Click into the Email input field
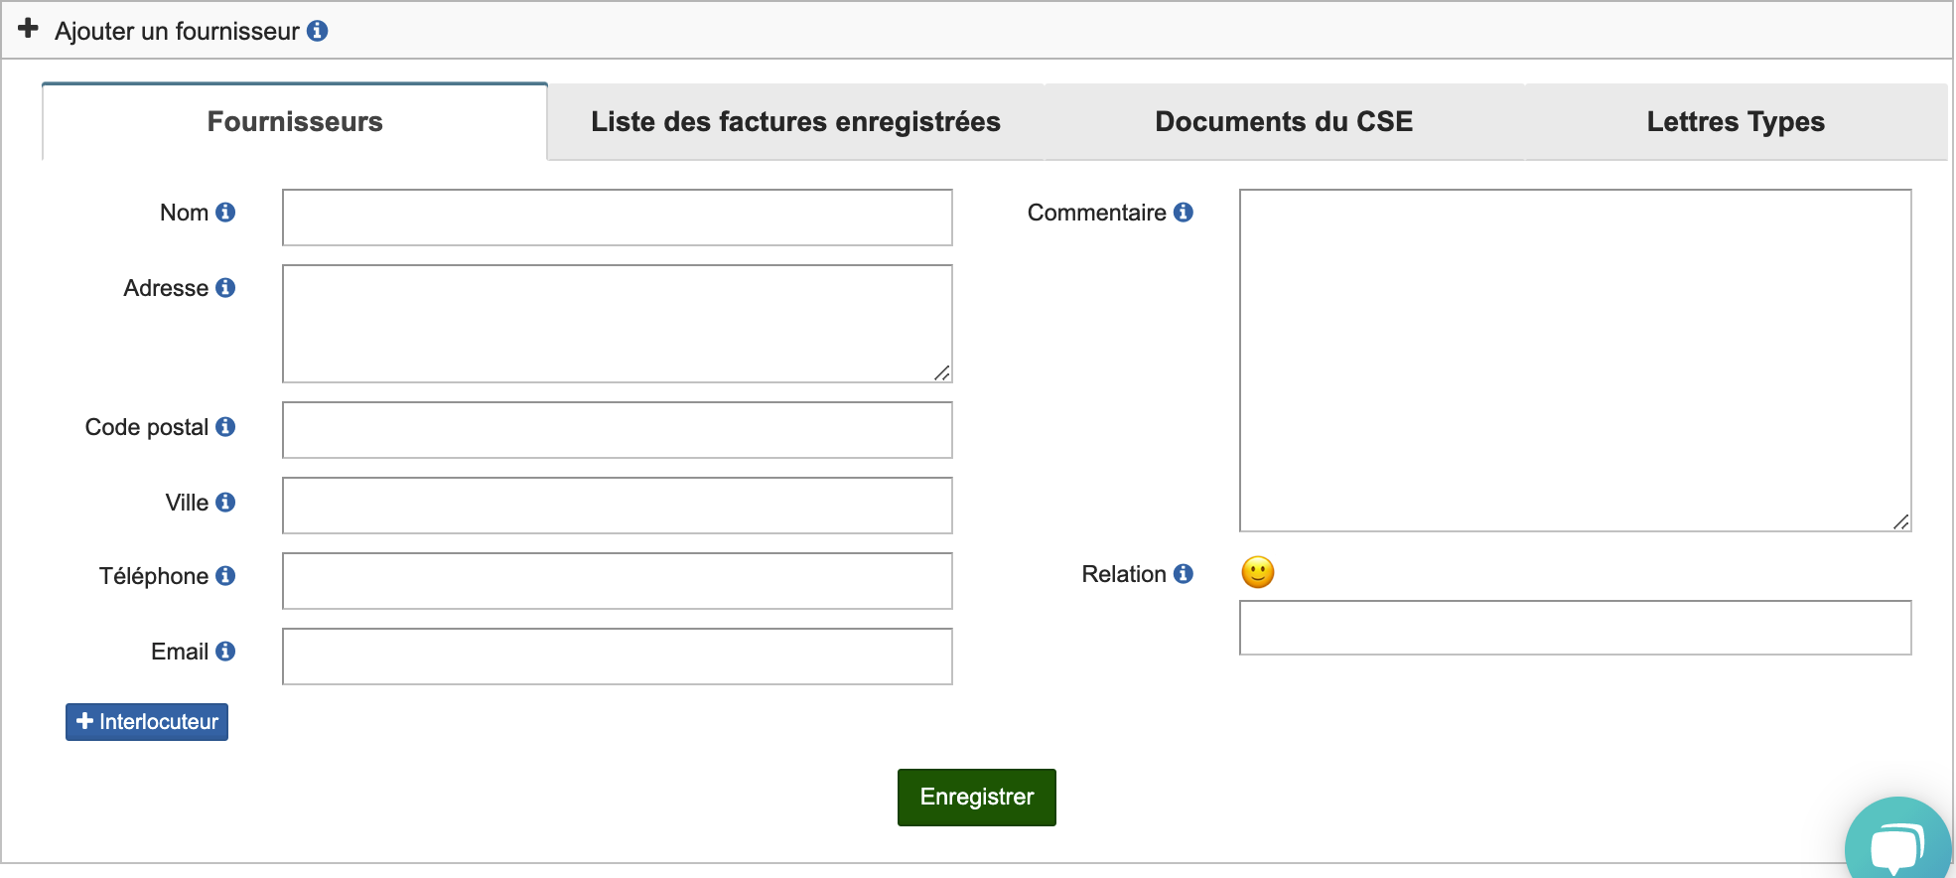The height and width of the screenshot is (878, 1956). 617,657
